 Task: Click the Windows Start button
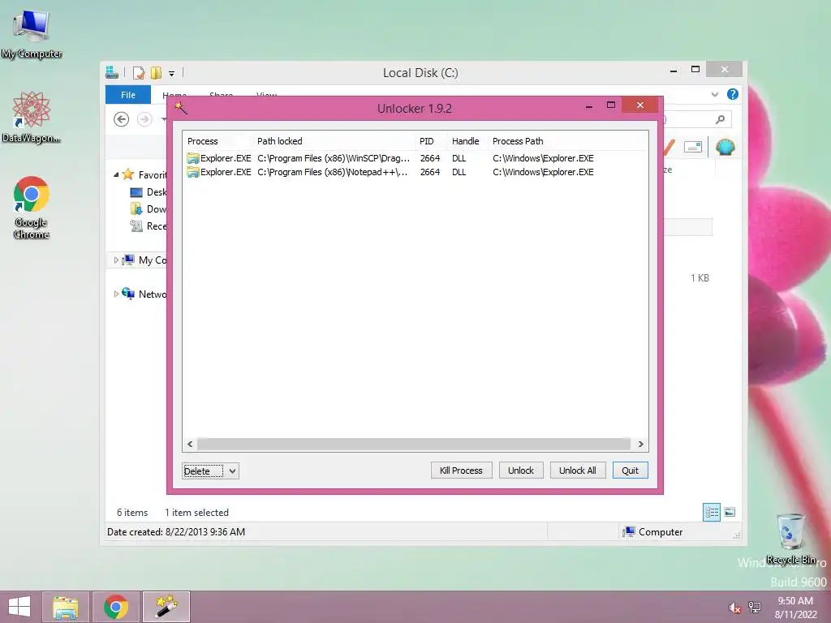pos(19,607)
